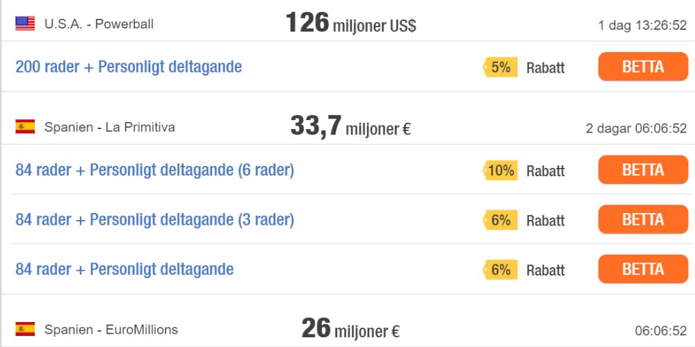This screenshot has width=695, height=347.
Task: Click the Spanien - EuroMillions lottery name
Action: pos(111,330)
